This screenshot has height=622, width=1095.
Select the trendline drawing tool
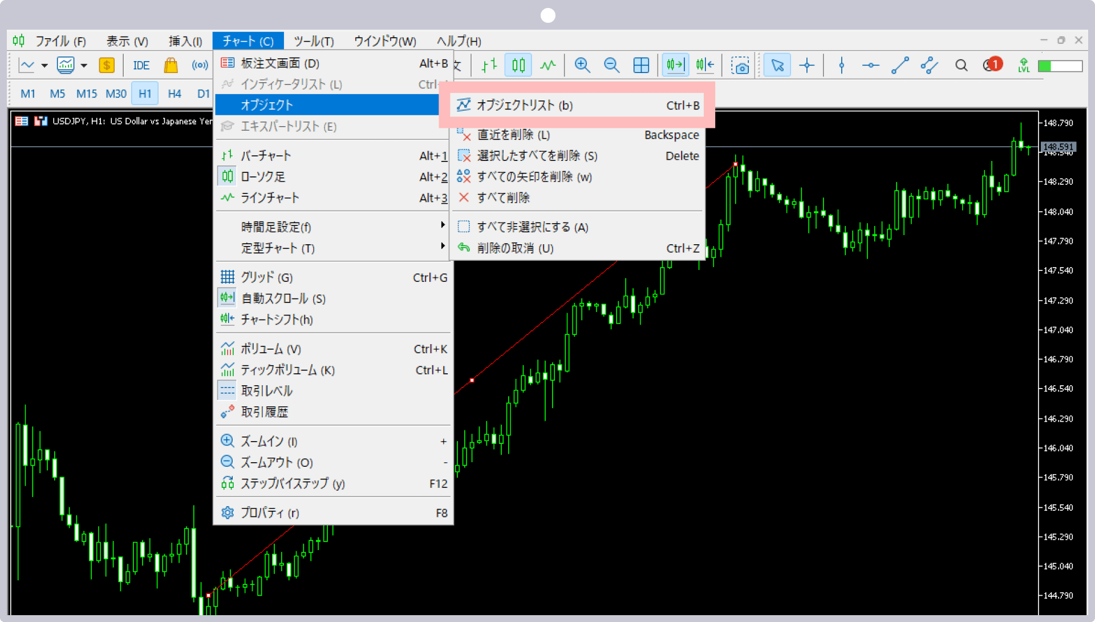tap(900, 65)
